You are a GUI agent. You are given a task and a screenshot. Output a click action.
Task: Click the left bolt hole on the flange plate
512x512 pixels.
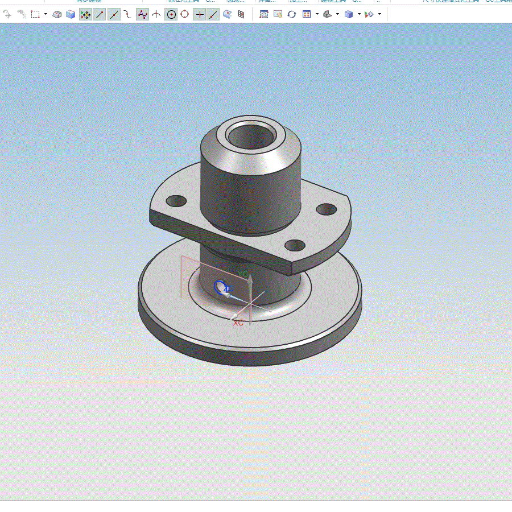click(x=176, y=201)
